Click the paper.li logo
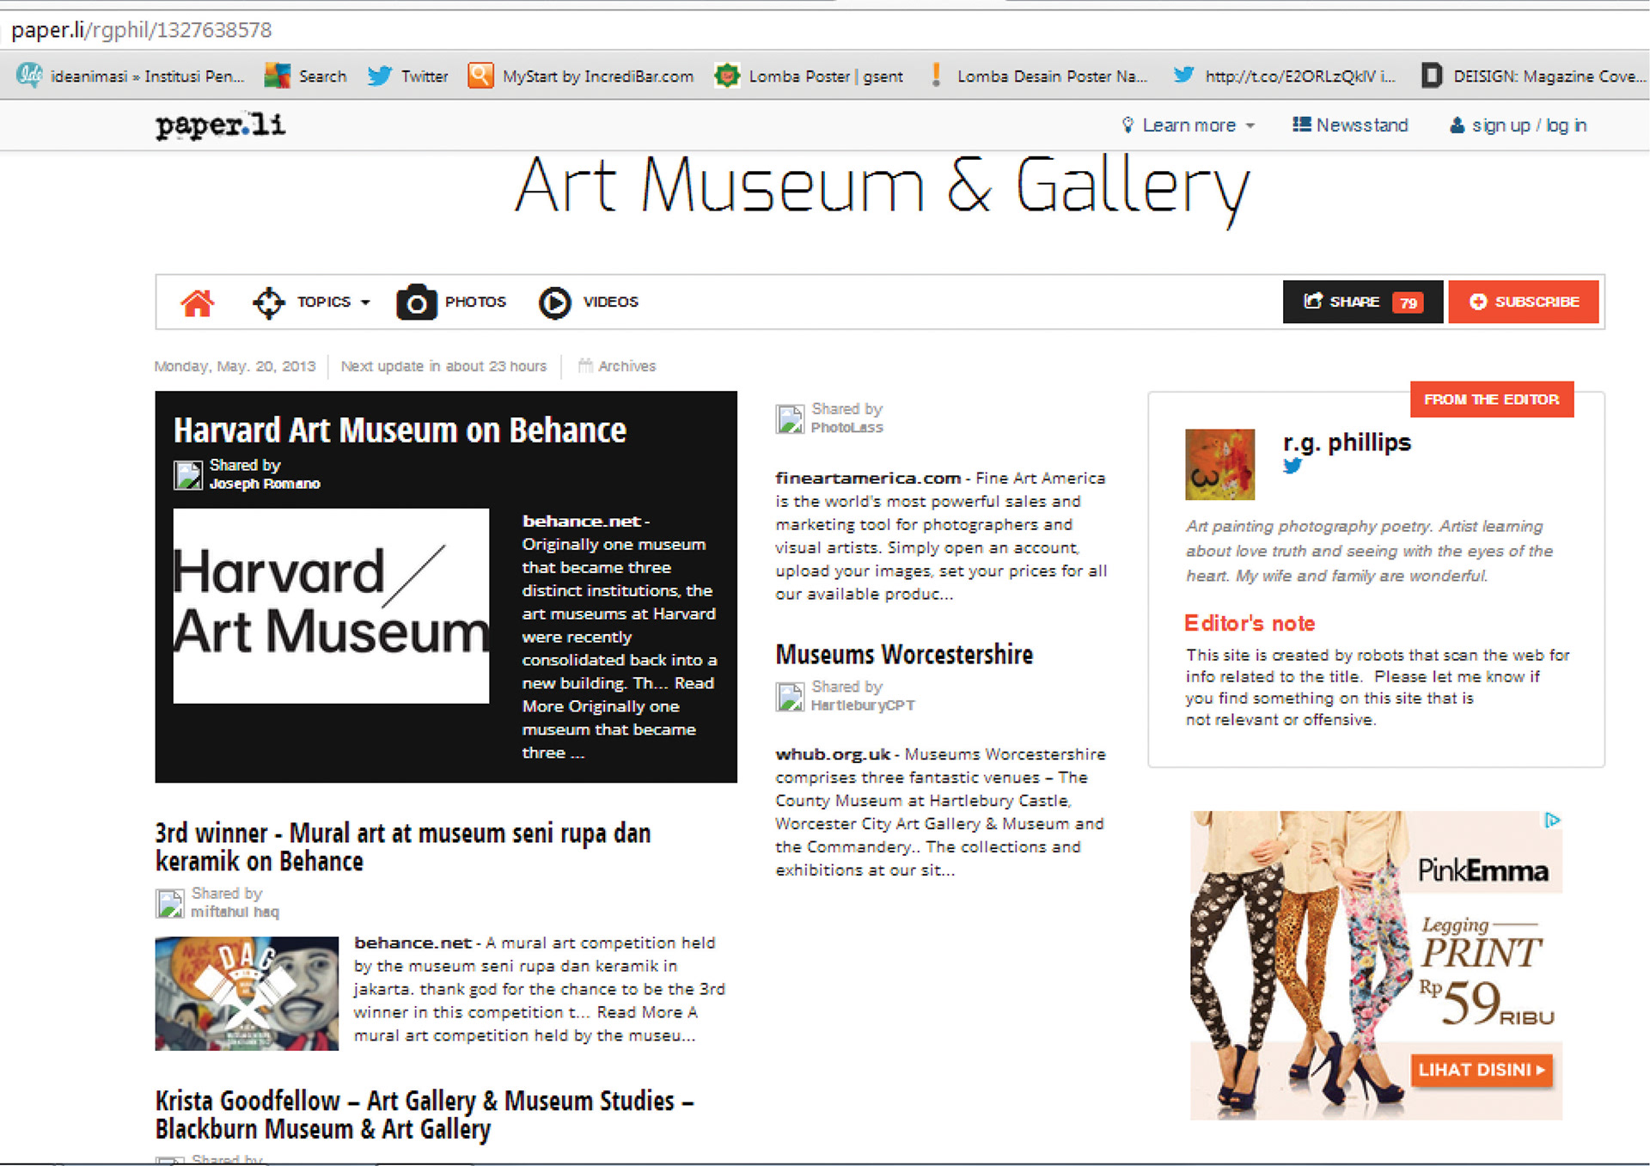This screenshot has width=1650, height=1166. (x=220, y=125)
